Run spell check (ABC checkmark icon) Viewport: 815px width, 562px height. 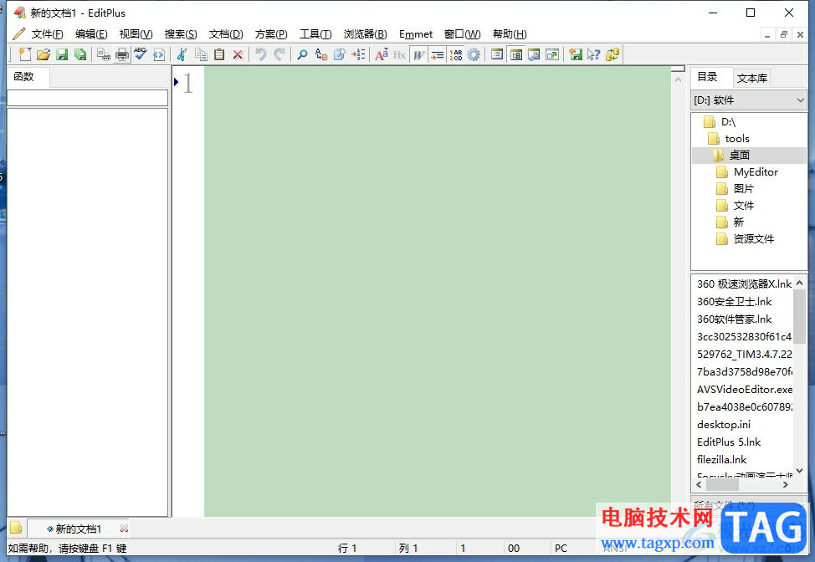pyautogui.click(x=141, y=54)
